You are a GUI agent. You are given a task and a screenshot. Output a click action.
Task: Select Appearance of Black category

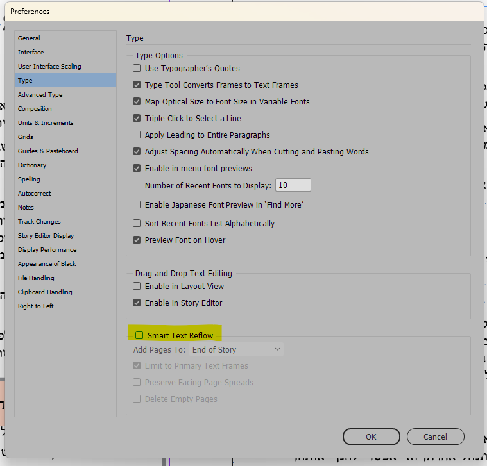(65, 264)
